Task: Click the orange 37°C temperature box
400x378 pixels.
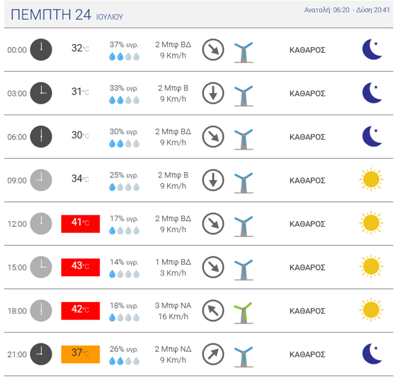Action: click(x=81, y=354)
